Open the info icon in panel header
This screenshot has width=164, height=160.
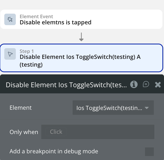click(x=134, y=85)
